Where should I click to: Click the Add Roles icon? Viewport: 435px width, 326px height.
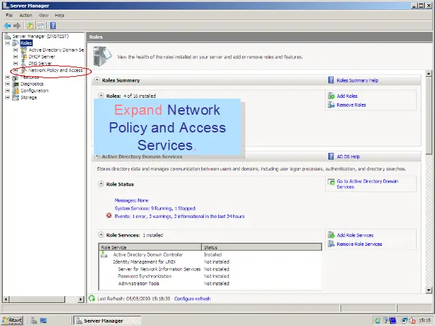(x=331, y=96)
